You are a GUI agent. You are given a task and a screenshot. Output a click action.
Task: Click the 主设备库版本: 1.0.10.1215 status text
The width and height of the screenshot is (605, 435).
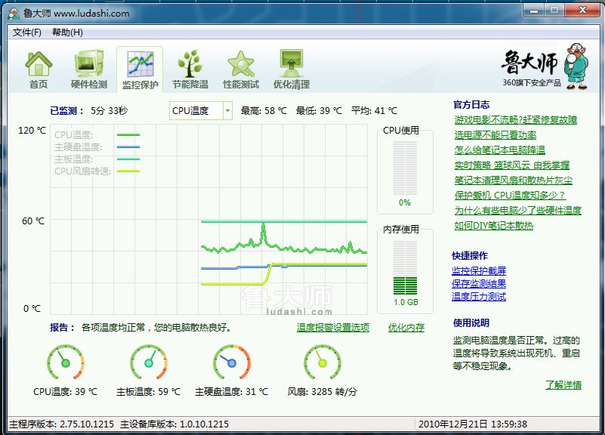(174, 424)
